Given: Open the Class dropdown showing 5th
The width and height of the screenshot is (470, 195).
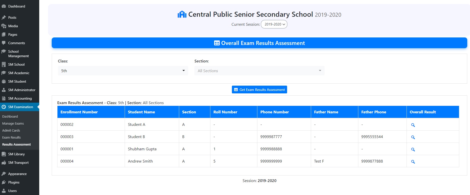Looking at the screenshot, I should [x=123, y=71].
